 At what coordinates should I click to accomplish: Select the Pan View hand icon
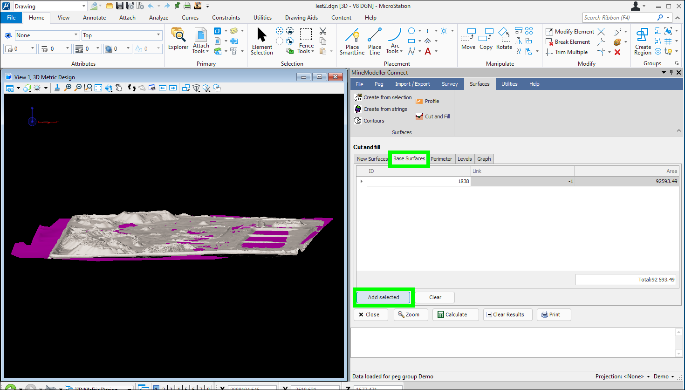(x=119, y=88)
